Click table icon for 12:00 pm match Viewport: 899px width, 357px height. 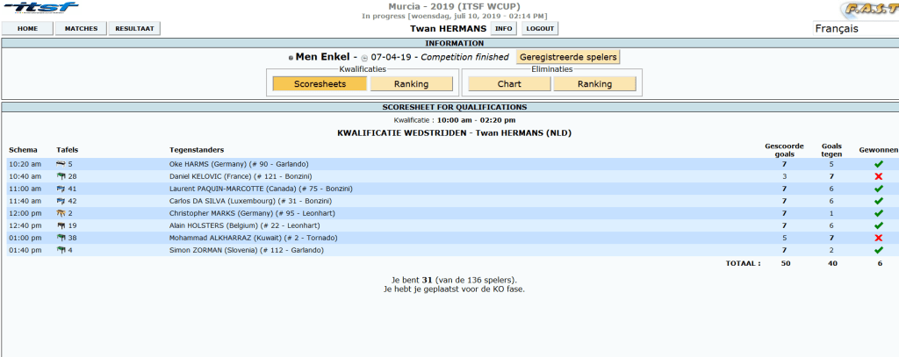(x=61, y=213)
